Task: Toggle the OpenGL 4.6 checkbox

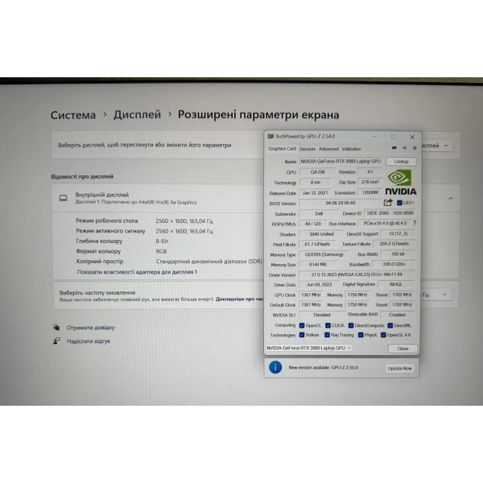Action: click(383, 335)
